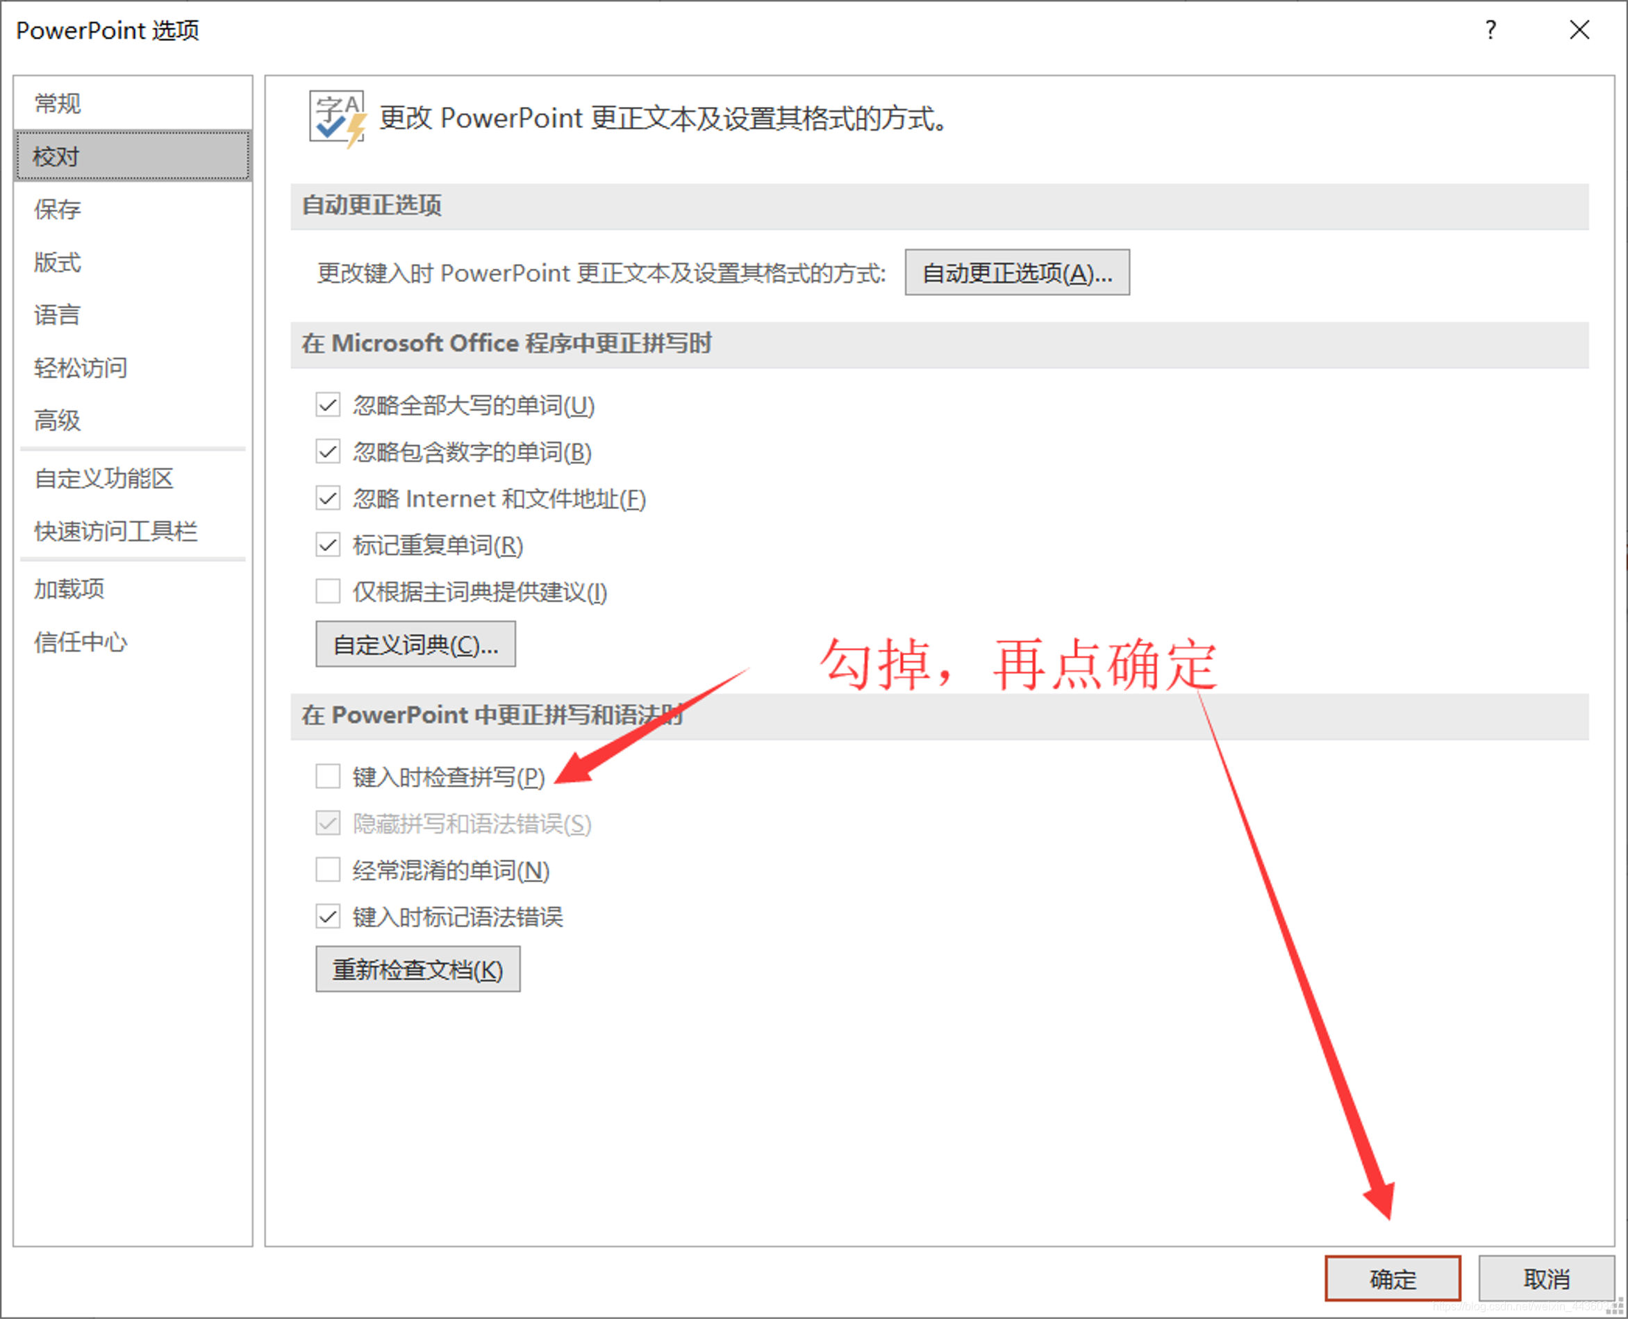1628x1319 pixels.
Task: Click the 确定 button
Action: (x=1393, y=1279)
